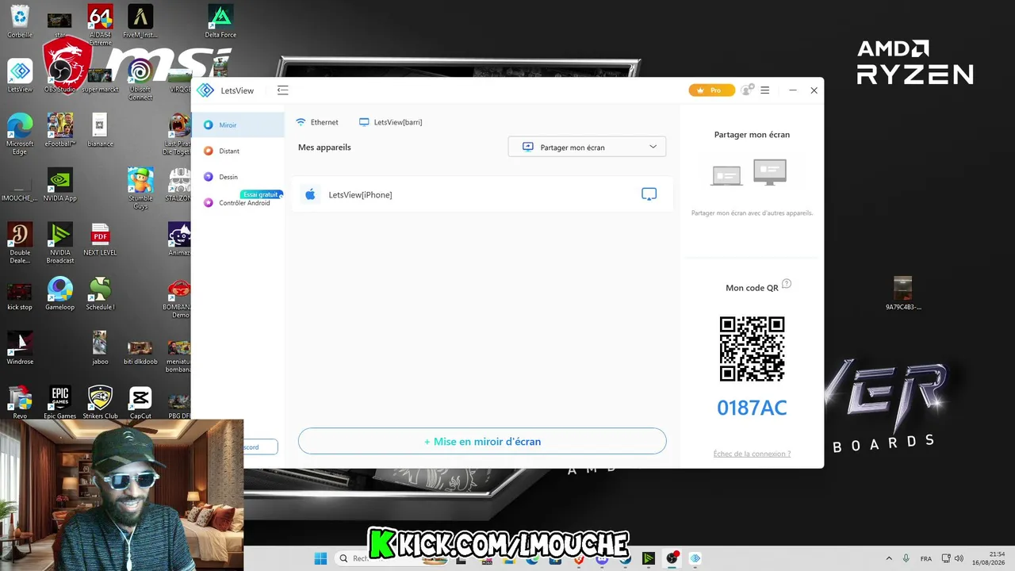Click the Ethernet network indicator
Screen dimensions: 1015x571
pyautogui.click(x=317, y=122)
